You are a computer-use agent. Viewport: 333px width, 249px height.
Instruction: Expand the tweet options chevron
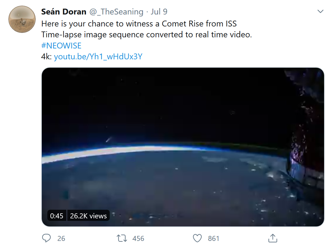click(320, 12)
